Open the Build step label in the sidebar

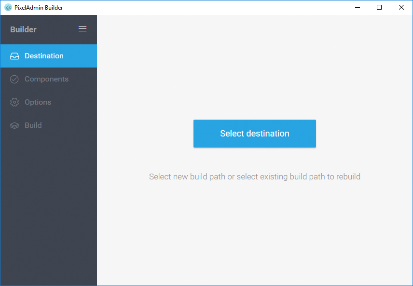click(x=33, y=125)
